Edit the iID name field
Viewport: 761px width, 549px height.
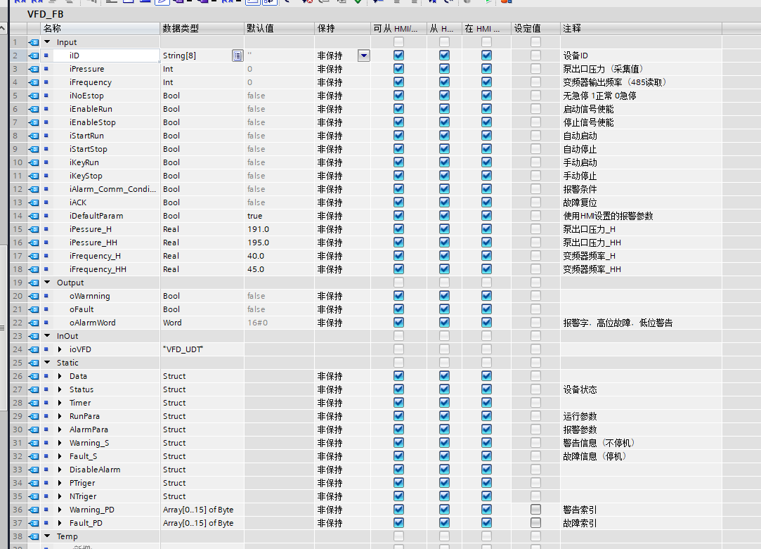click(x=106, y=56)
